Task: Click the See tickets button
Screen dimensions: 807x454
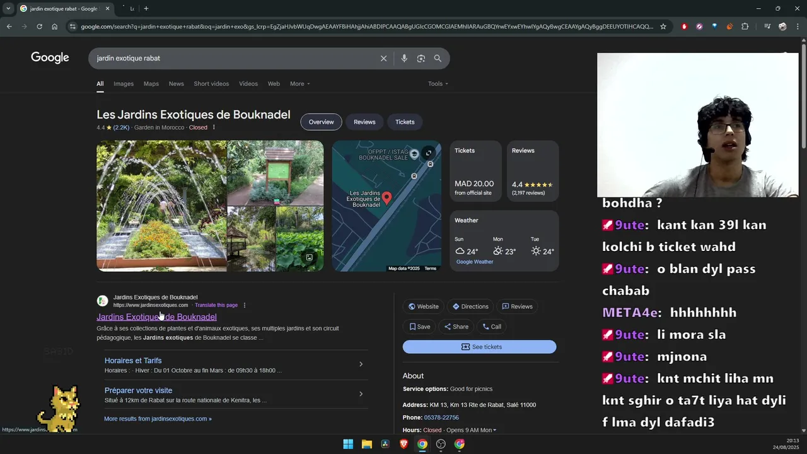Action: (480, 347)
